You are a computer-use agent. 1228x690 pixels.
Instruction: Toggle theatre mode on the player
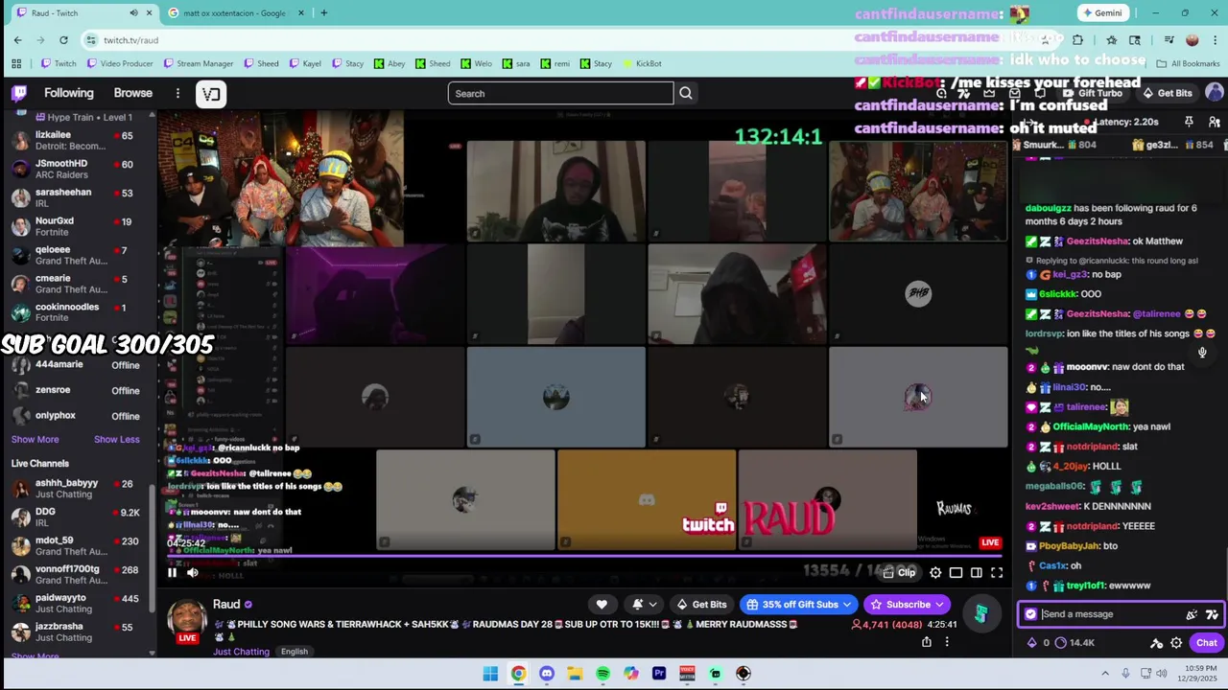(x=976, y=573)
